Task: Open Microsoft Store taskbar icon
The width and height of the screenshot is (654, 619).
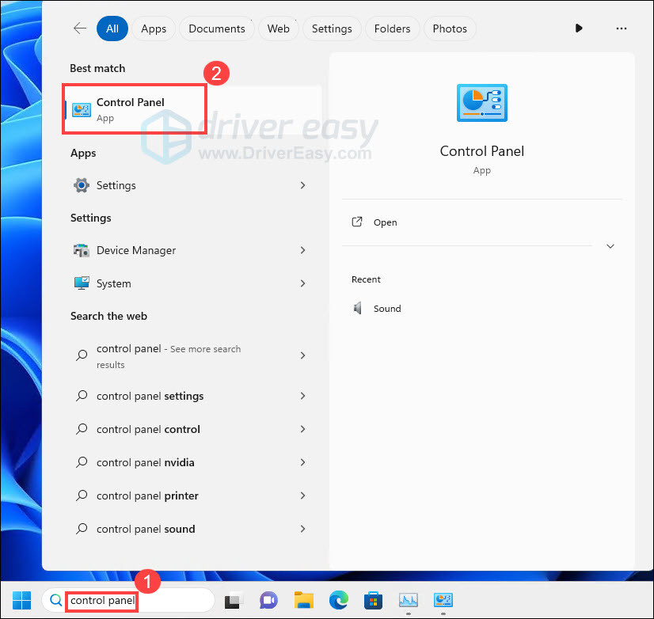Action: pyautogui.click(x=373, y=600)
